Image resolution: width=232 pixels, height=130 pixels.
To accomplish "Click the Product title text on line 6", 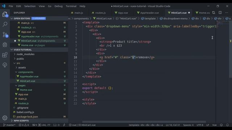I will (124, 42).
